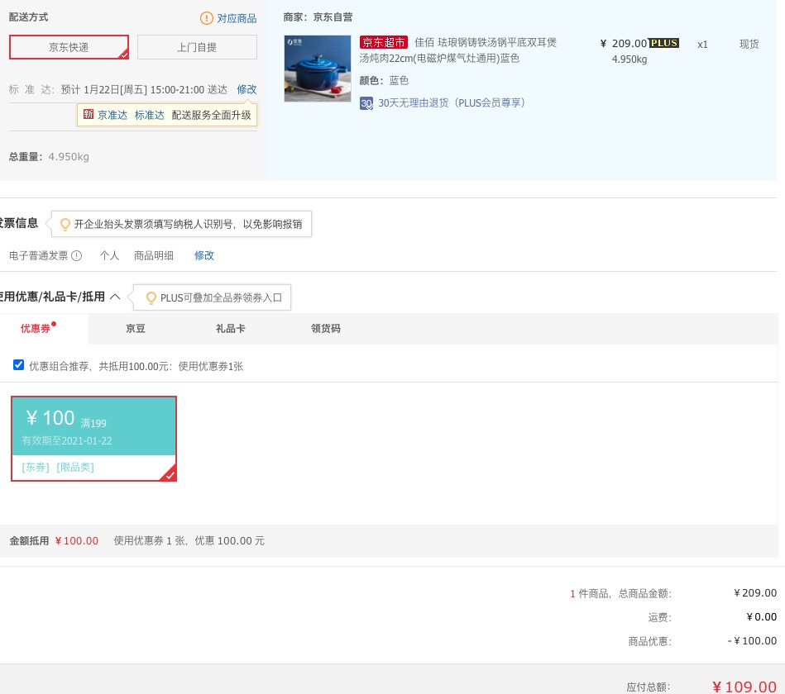
Task: Click the PLUS price badge
Action: coord(664,43)
